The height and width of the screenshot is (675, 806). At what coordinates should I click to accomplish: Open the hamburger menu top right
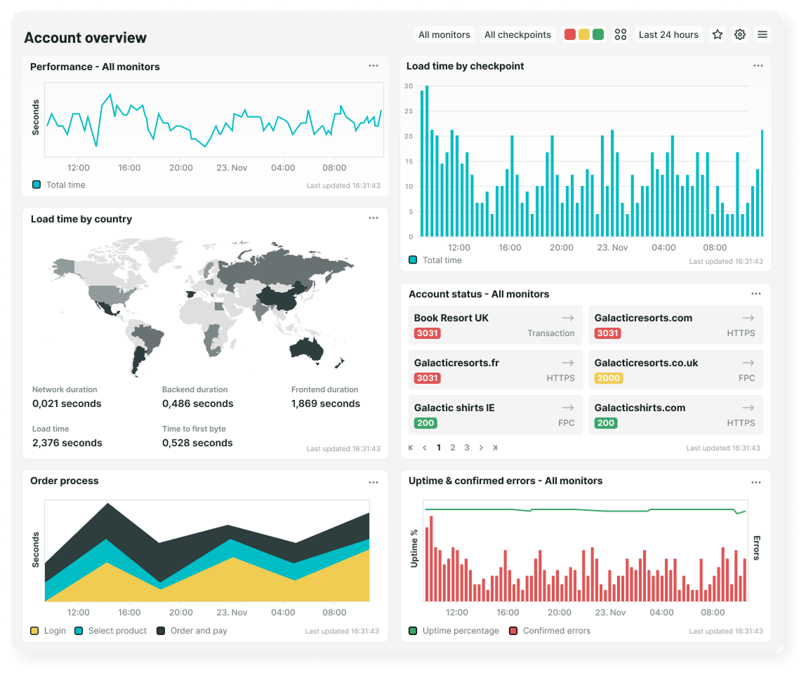tap(762, 34)
